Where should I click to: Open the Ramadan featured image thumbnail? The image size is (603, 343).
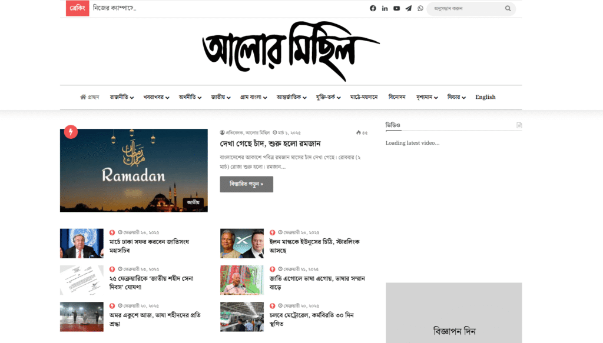coord(134,171)
